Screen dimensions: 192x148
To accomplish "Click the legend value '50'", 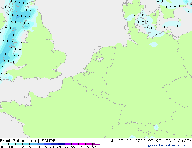I will pos(94,147).
